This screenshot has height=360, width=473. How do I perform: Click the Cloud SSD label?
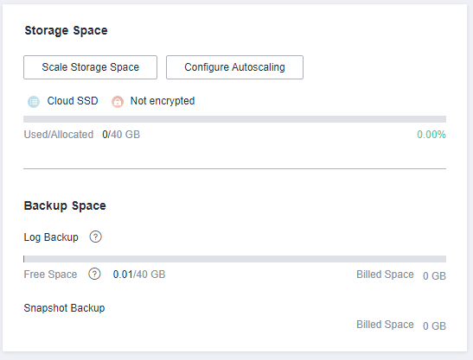(73, 101)
